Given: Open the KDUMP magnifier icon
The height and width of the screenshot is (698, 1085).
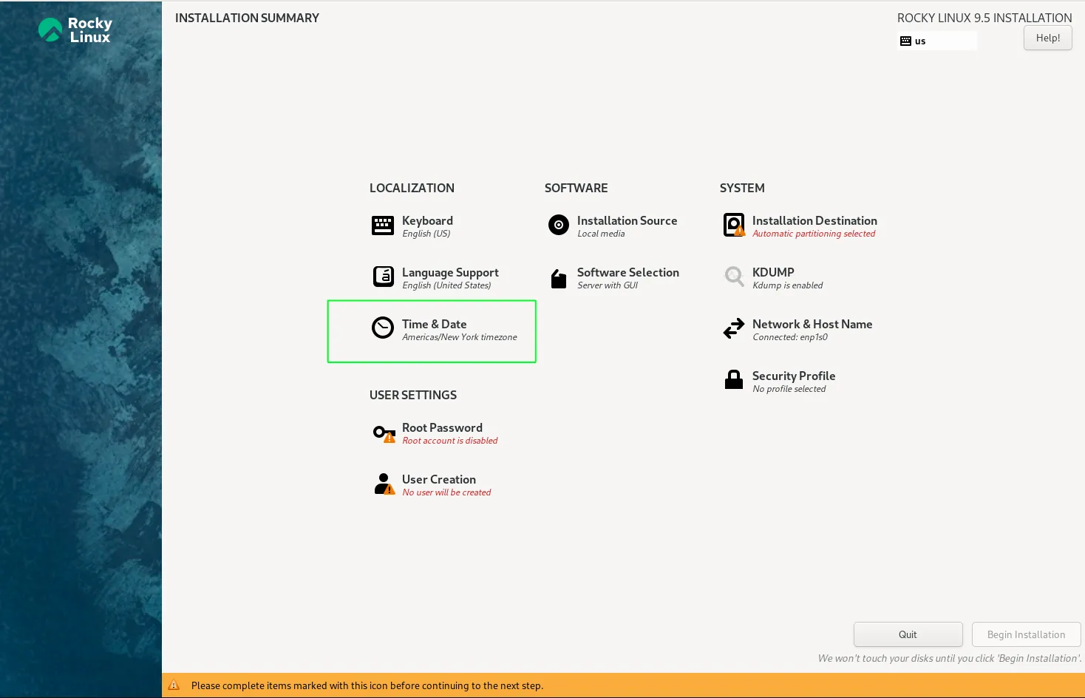Looking at the screenshot, I should (734, 277).
